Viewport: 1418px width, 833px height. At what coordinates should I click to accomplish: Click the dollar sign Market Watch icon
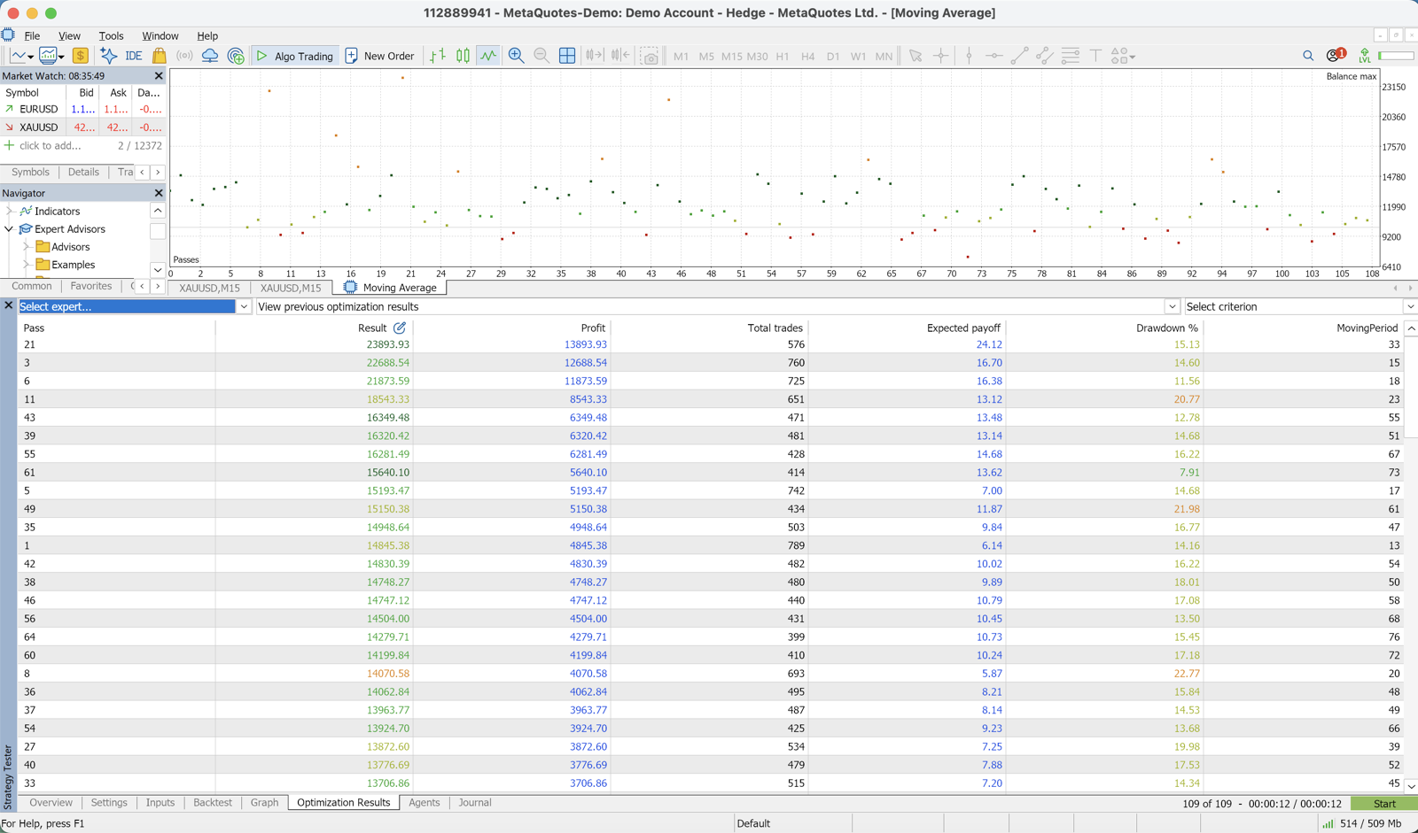click(x=81, y=56)
